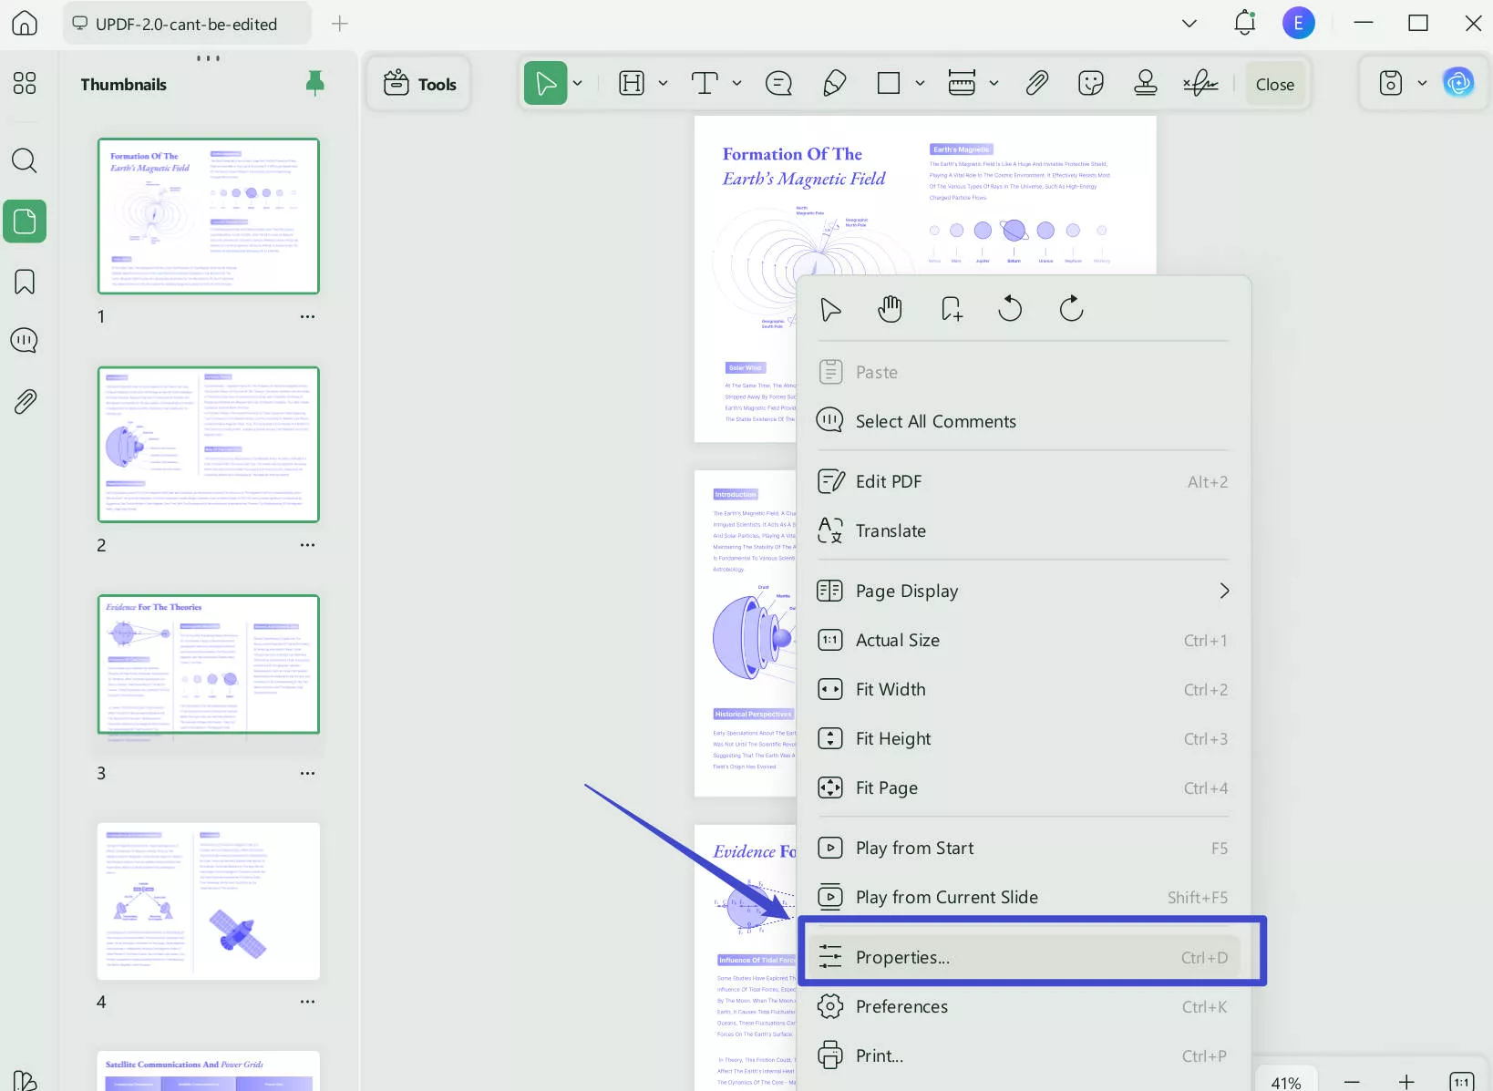The image size is (1493, 1091).
Task: Open the Comments panel in the sidebar
Action: point(25,340)
